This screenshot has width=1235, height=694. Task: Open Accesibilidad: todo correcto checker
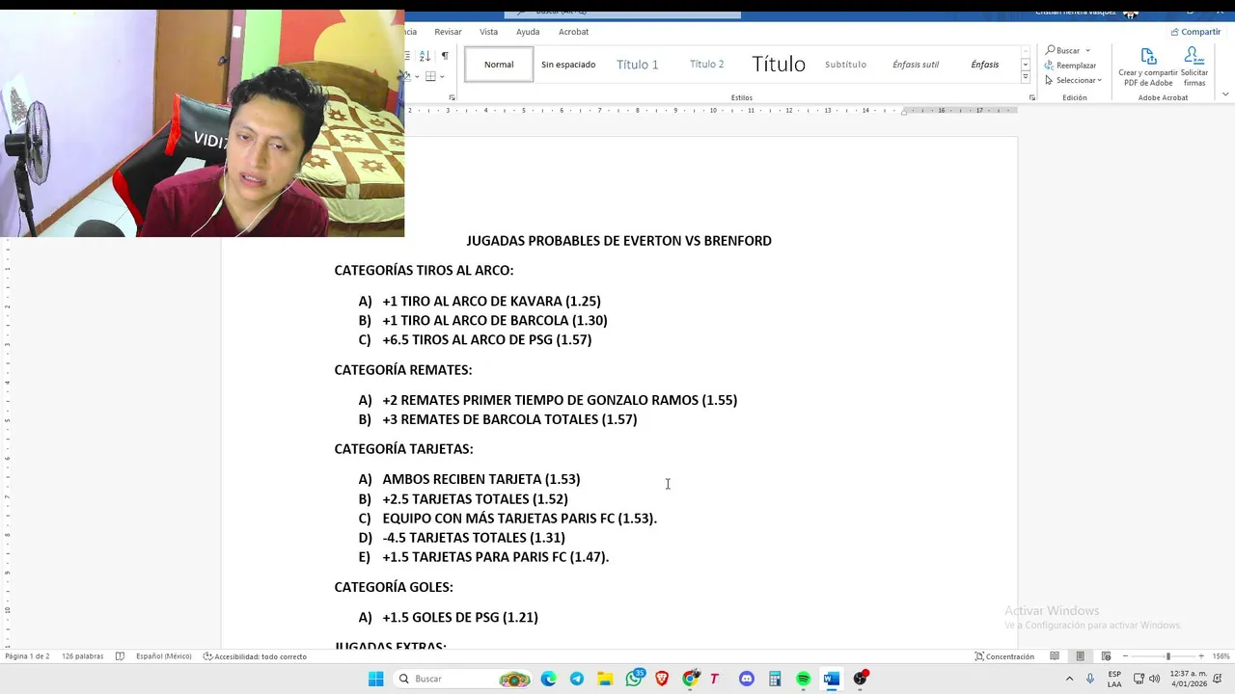255,656
